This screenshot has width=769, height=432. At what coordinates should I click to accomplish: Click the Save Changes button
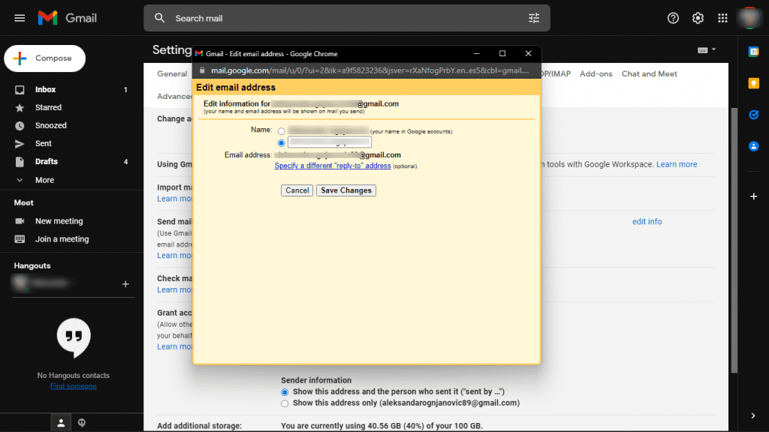click(345, 190)
